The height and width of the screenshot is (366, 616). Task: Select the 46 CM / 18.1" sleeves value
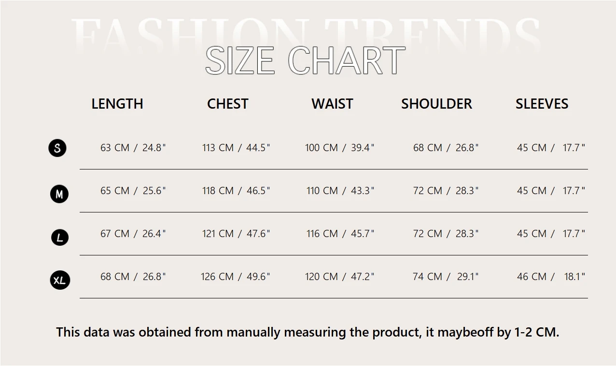point(550,277)
